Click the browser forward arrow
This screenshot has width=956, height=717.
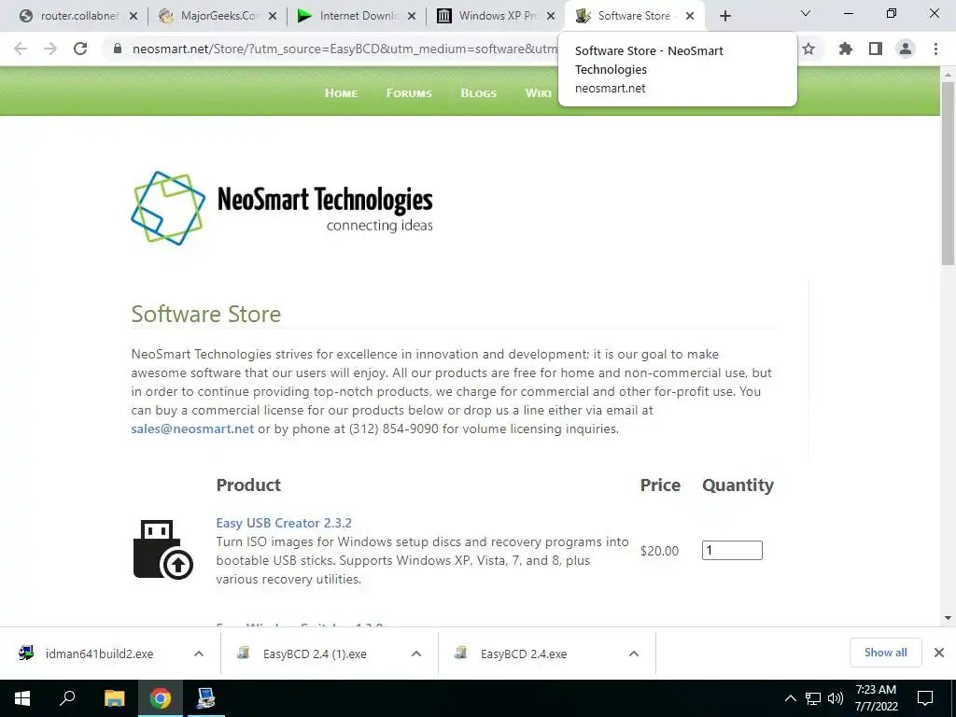(x=50, y=49)
